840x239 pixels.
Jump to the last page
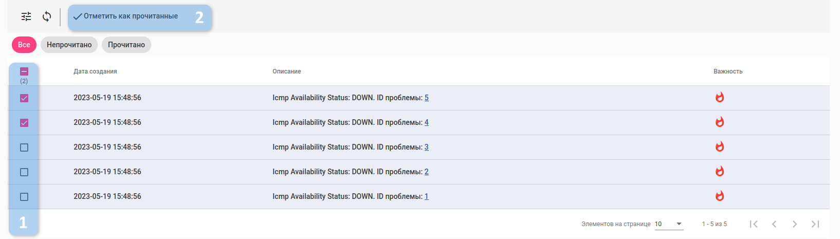tap(815, 224)
